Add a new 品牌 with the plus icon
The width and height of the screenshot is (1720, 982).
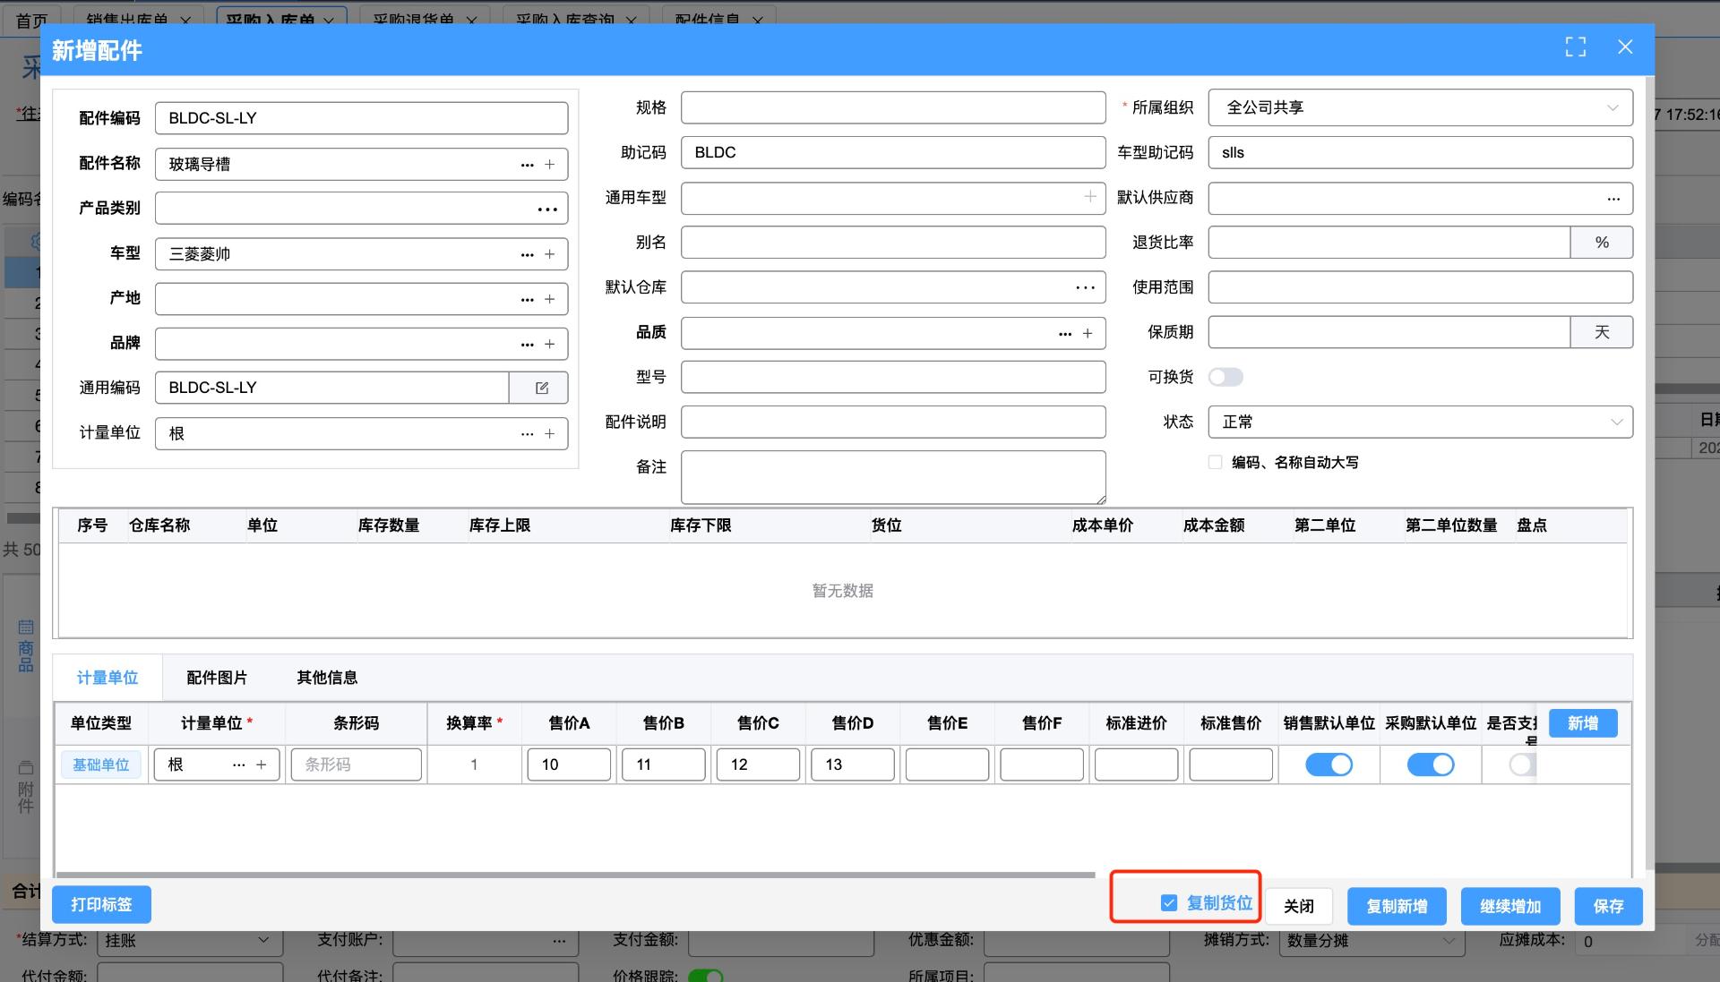(550, 344)
